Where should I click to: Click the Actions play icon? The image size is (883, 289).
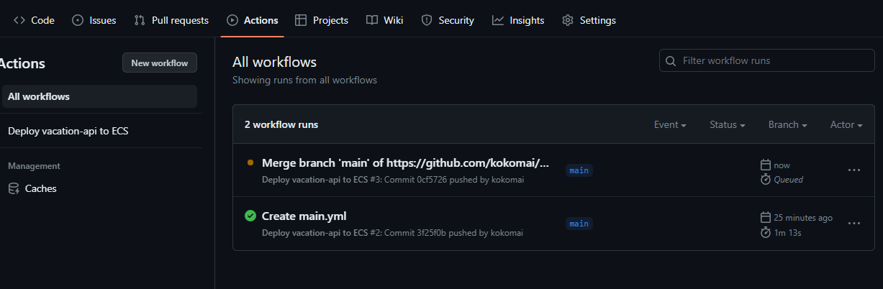232,20
